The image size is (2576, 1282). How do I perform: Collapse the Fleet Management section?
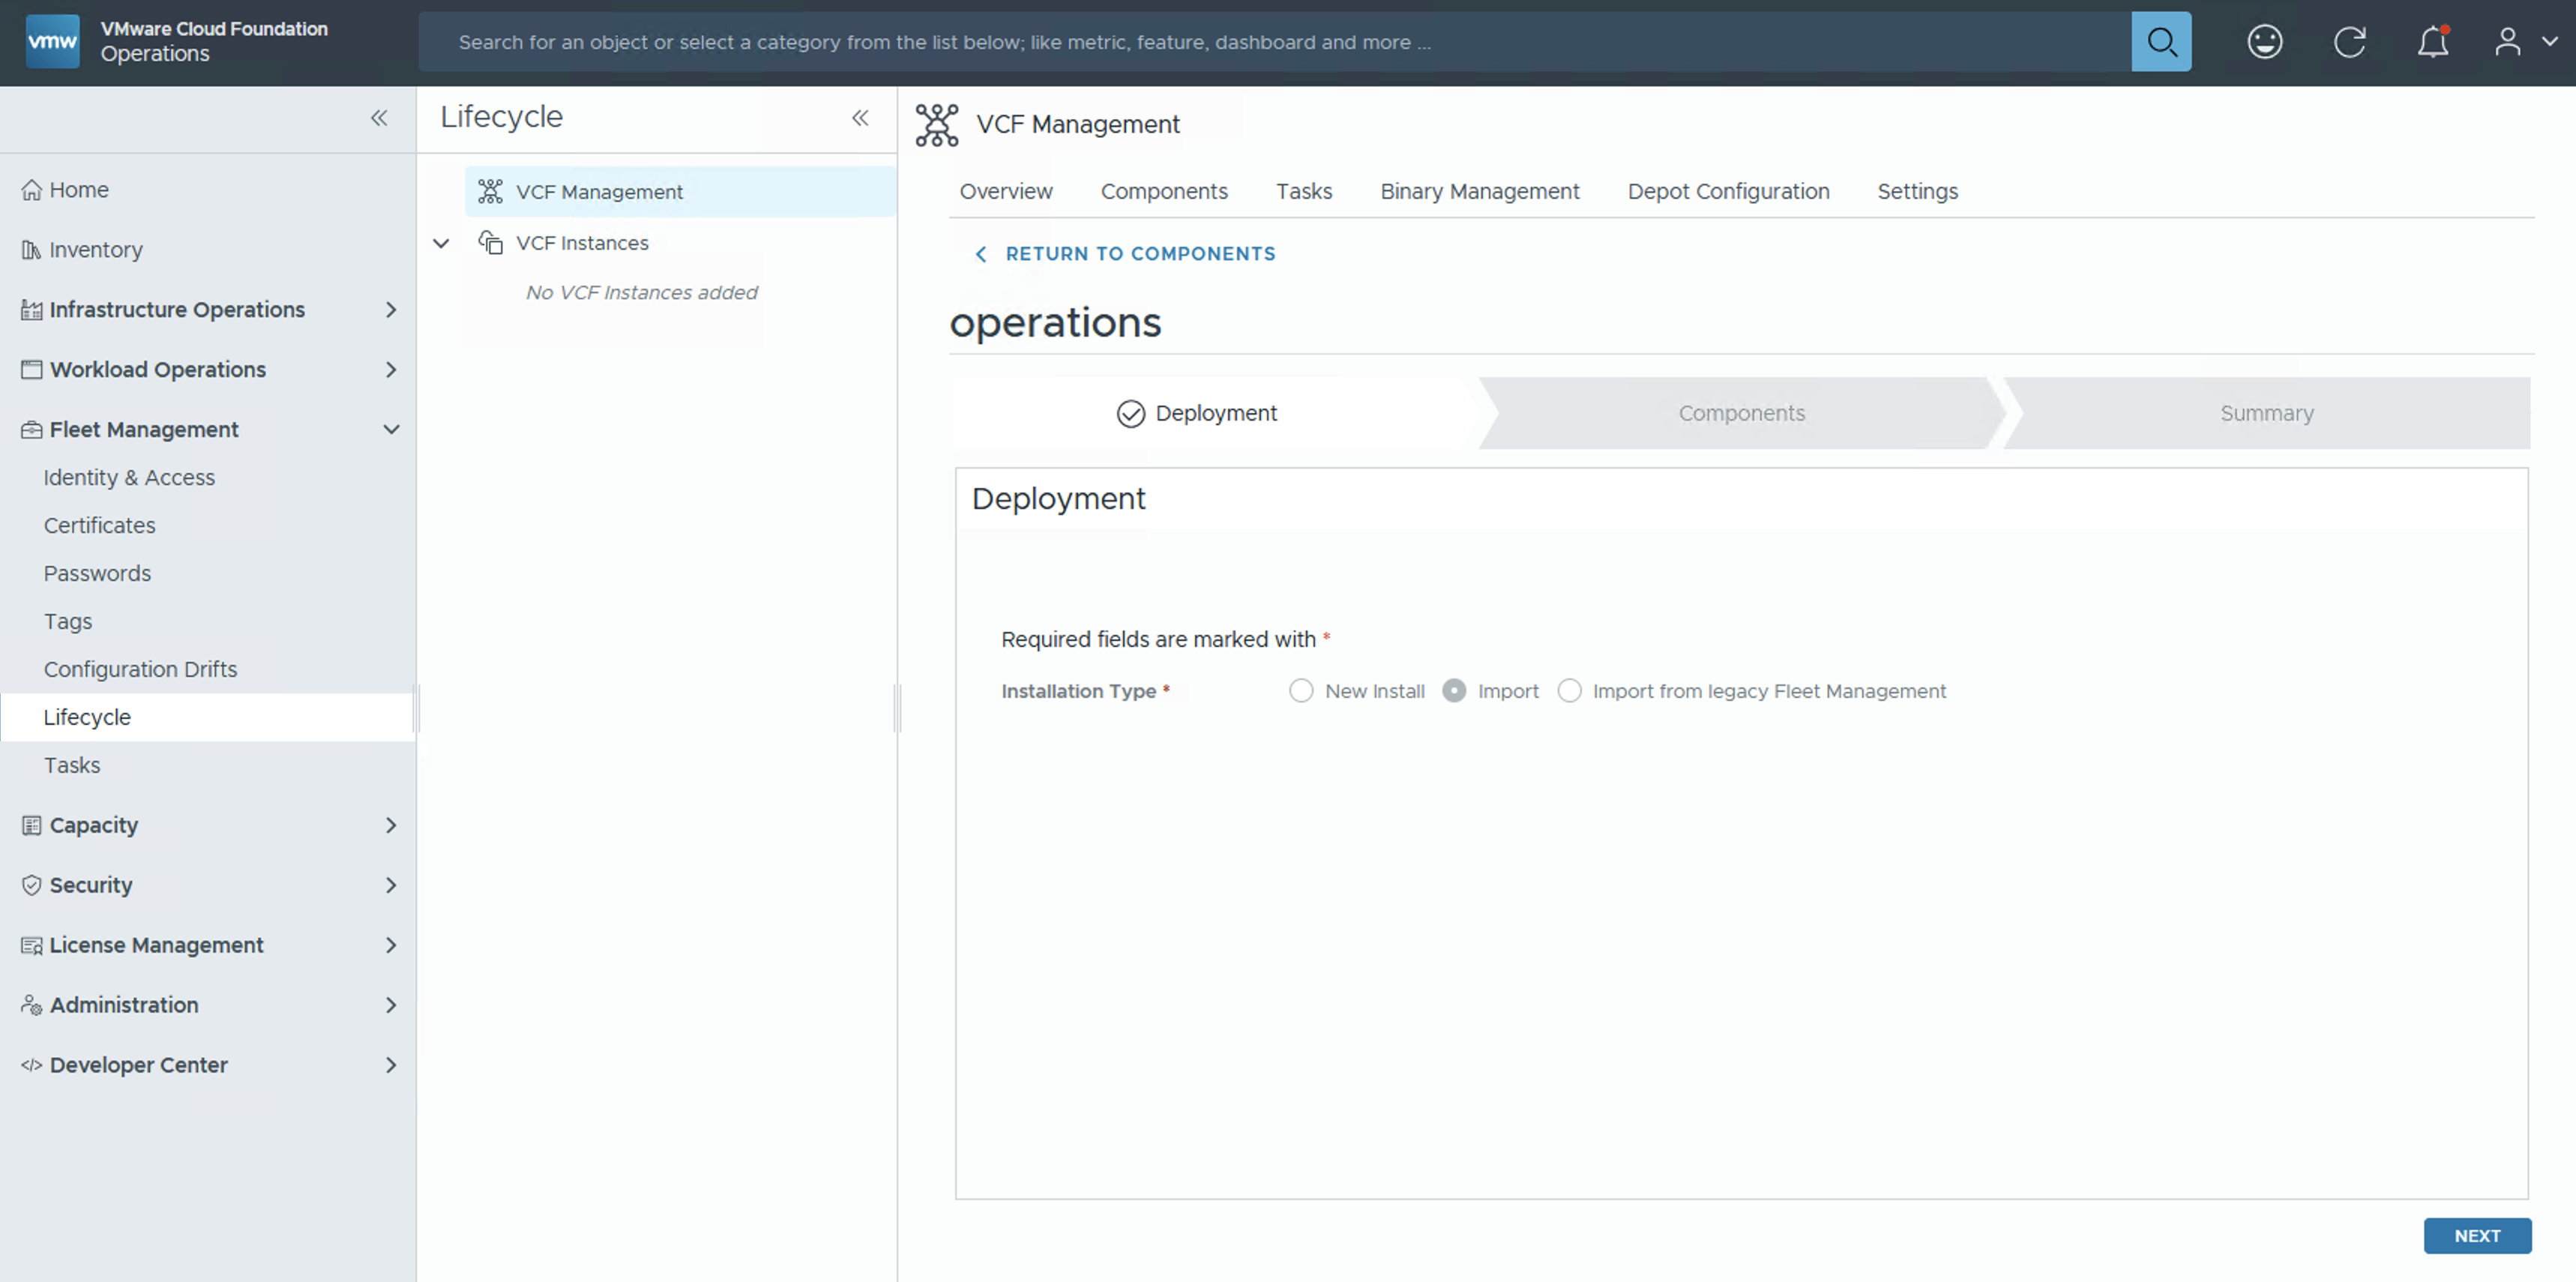(x=391, y=430)
